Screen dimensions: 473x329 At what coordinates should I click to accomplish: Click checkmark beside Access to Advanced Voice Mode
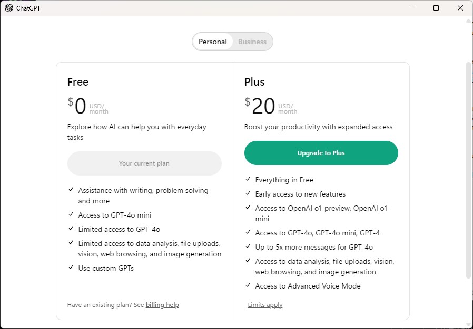(248, 285)
